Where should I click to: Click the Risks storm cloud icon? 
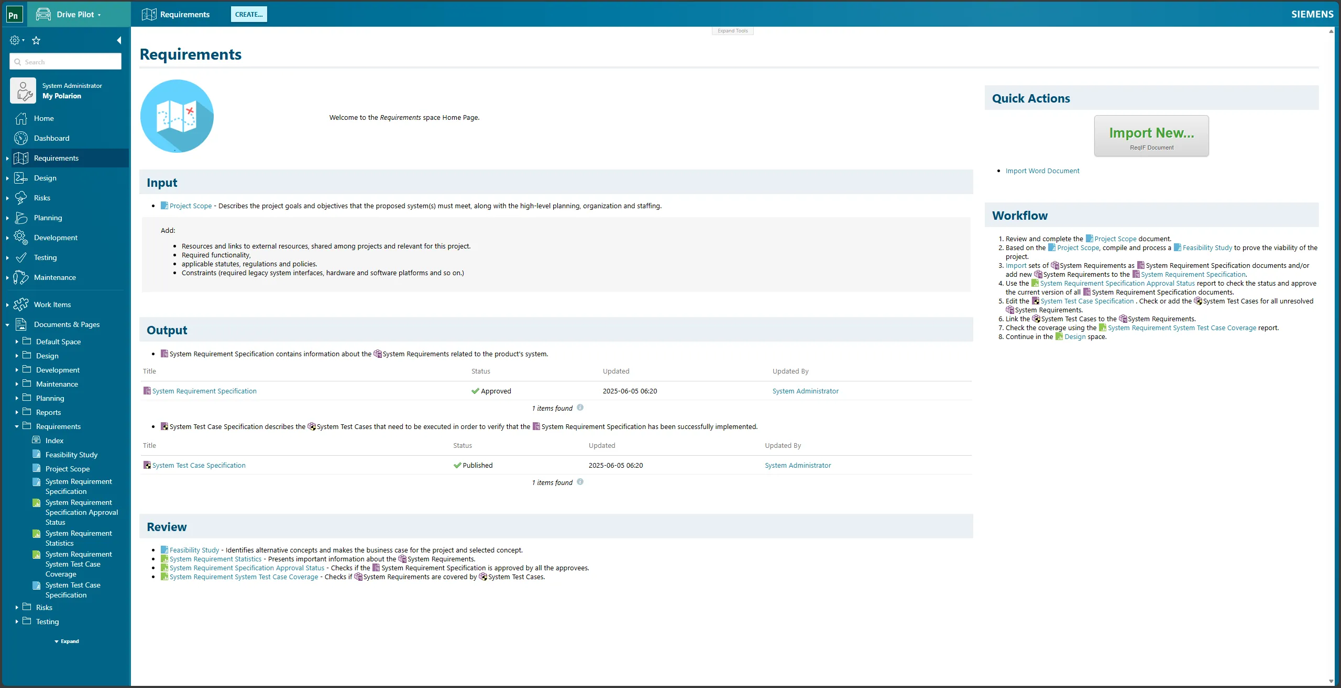(x=21, y=198)
